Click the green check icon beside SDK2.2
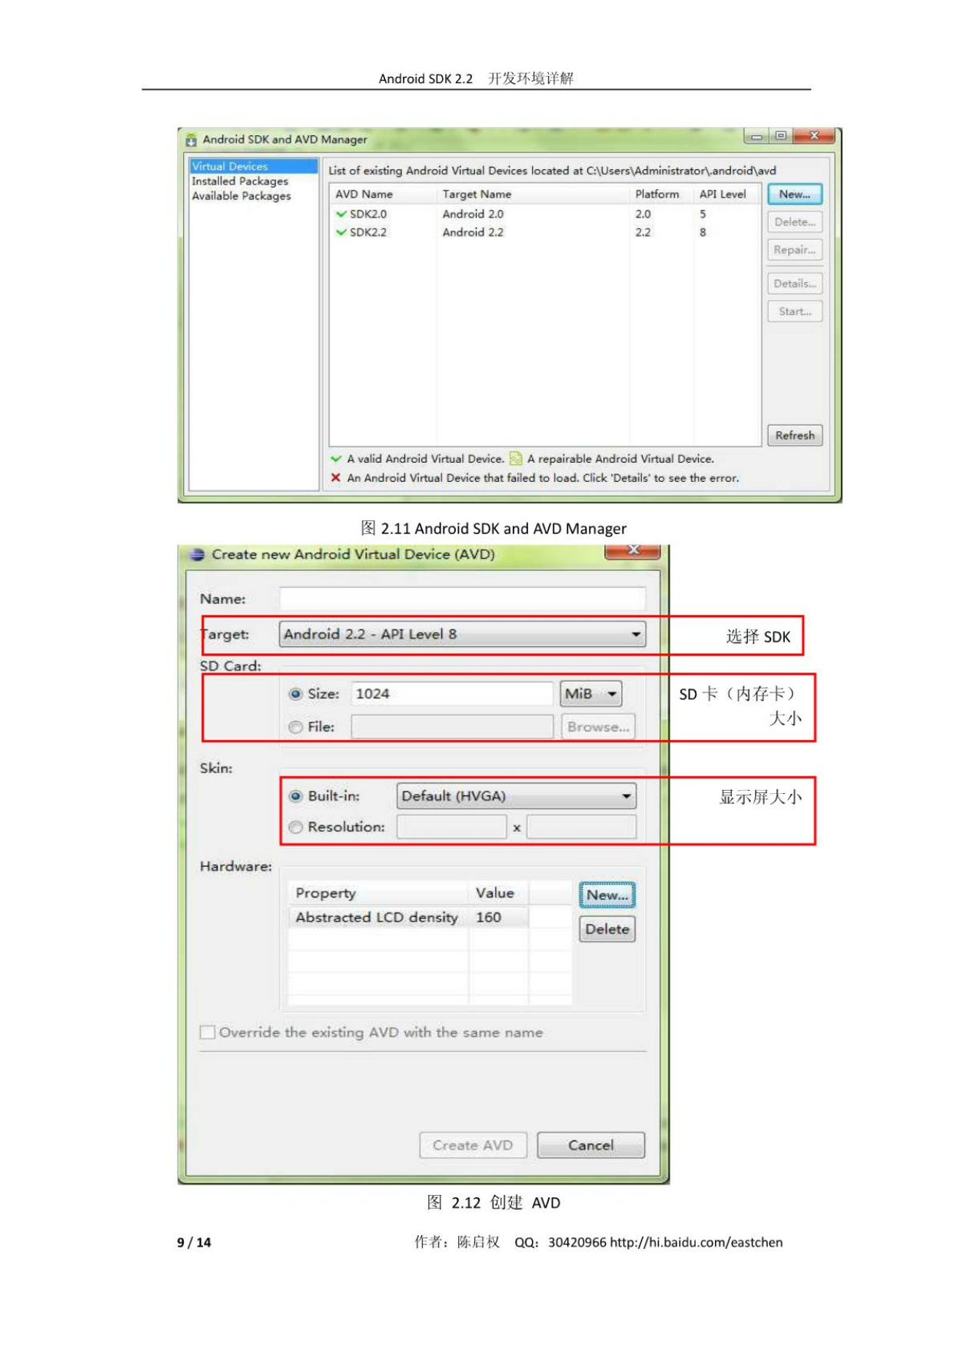The height and width of the screenshot is (1348, 954). tap(341, 232)
